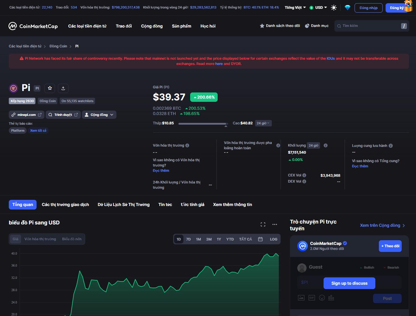Open chart more options ellipsis
Image resolution: width=416 pixels, height=316 pixels.
275,224
